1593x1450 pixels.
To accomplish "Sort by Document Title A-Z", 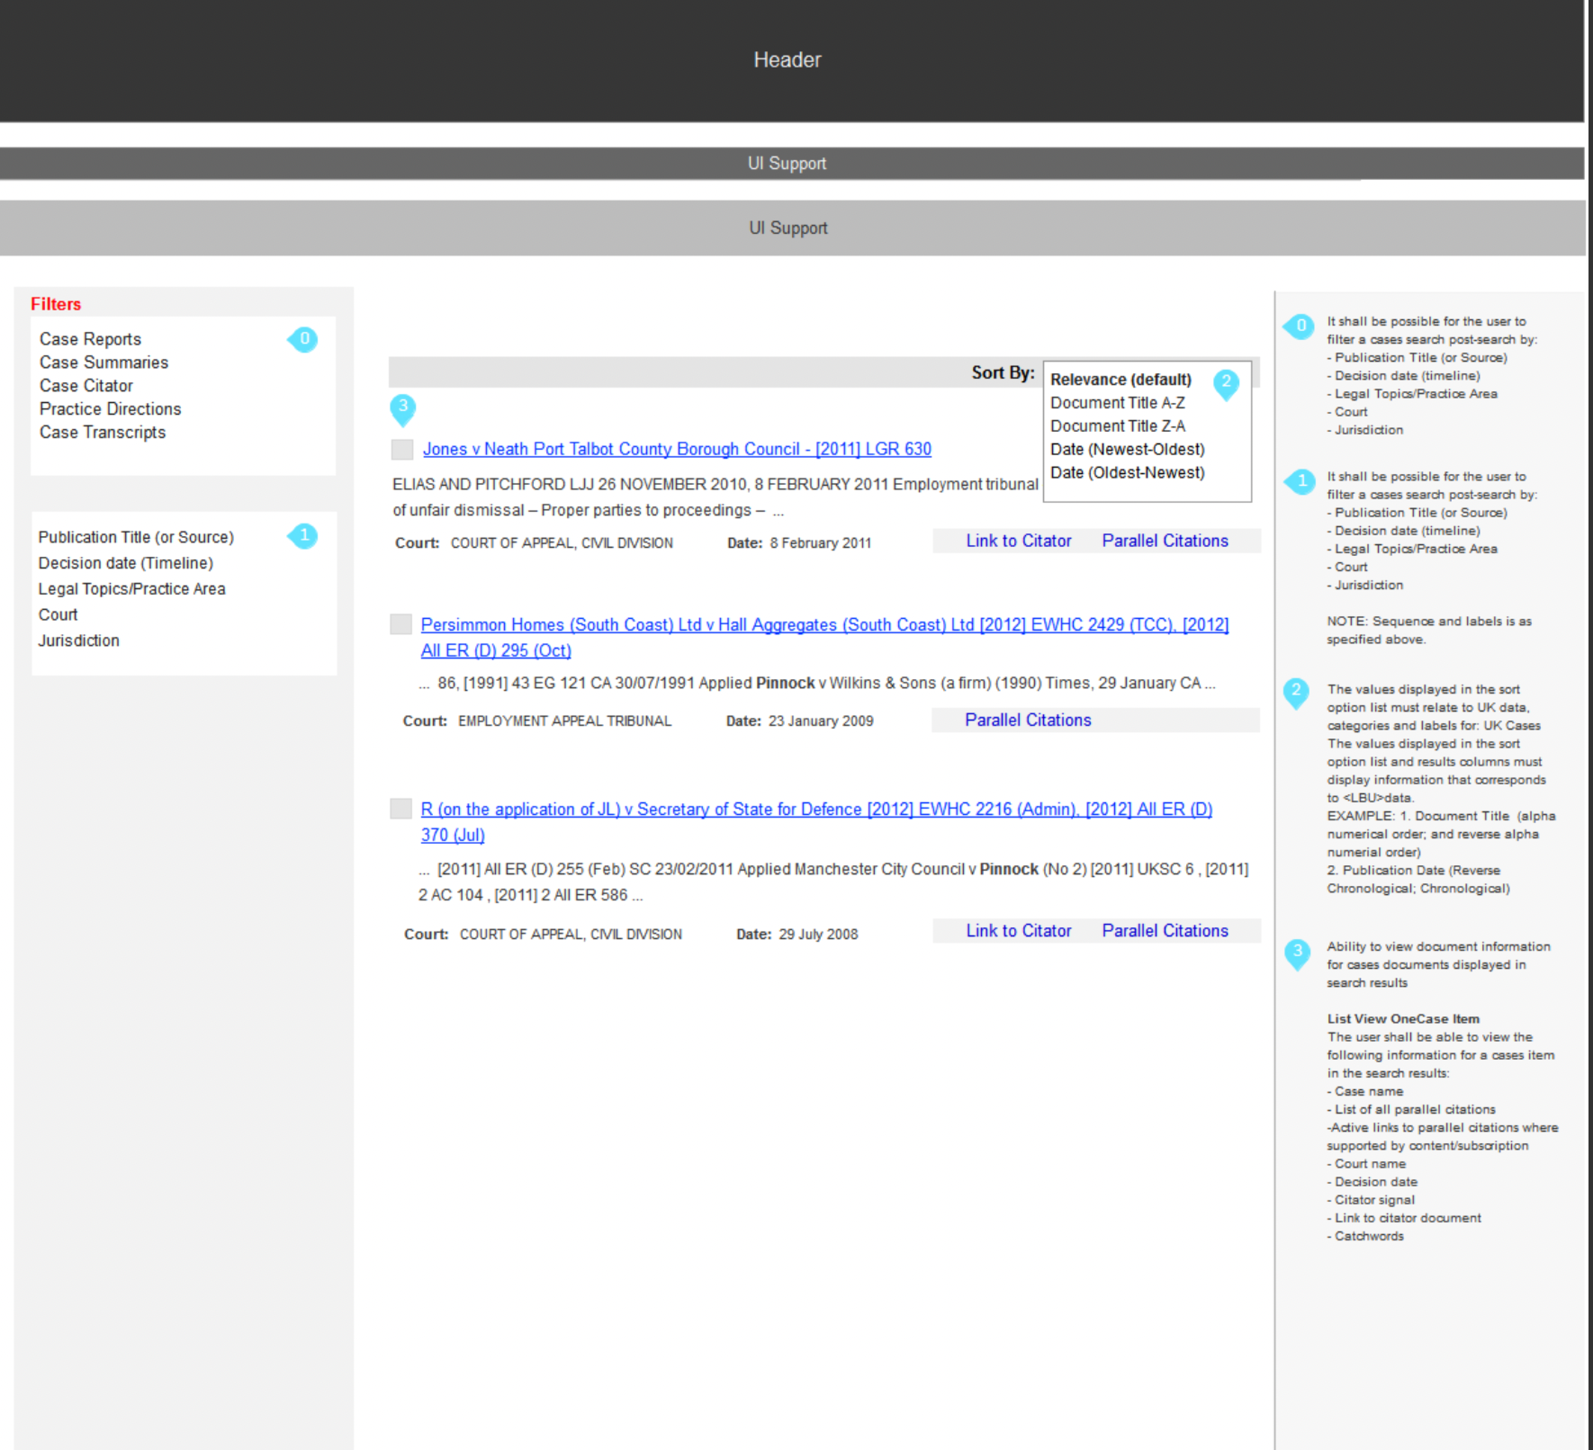I will point(1117,403).
